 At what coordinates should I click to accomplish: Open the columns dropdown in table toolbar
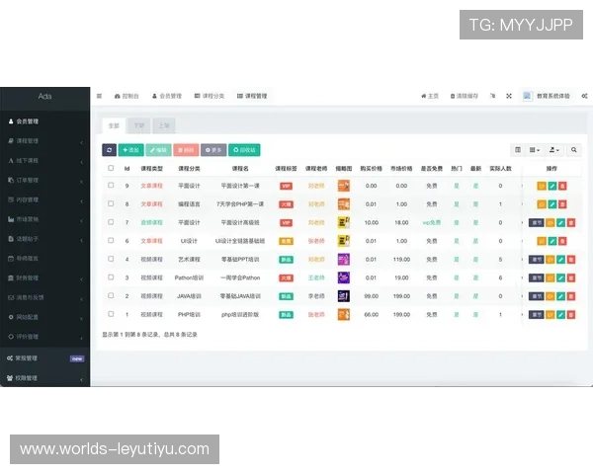tap(535, 150)
